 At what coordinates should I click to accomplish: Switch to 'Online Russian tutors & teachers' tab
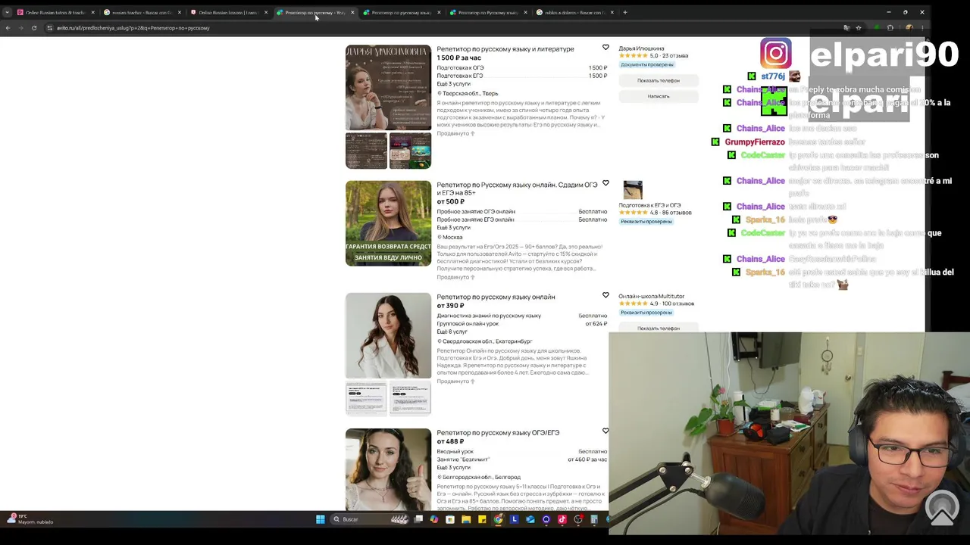pos(56,12)
